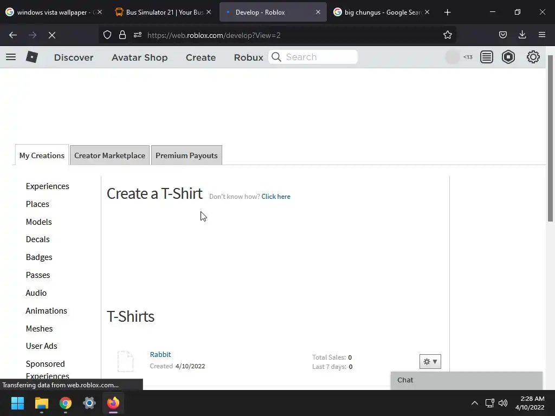
Task: Click the 'Click here' help link
Action: (x=276, y=197)
